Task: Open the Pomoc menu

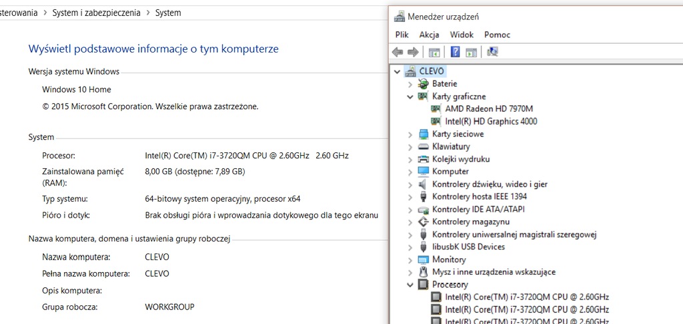Action: click(497, 35)
